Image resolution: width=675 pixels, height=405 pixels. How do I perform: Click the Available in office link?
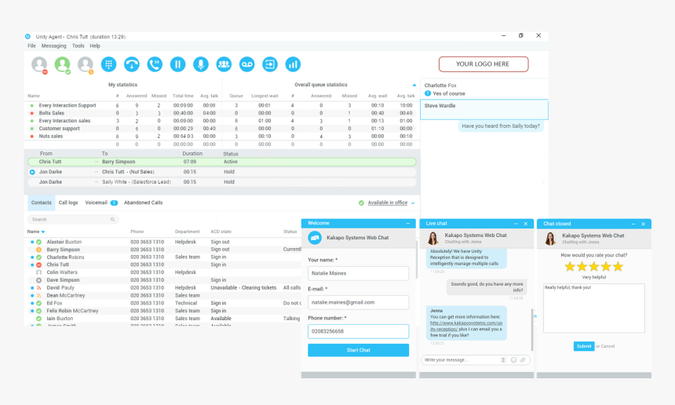coord(388,202)
